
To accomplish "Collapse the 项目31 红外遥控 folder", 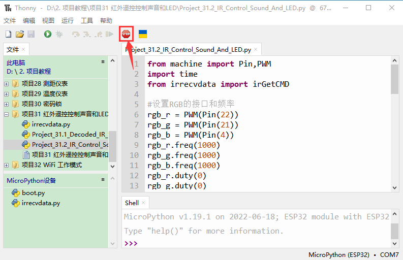I will [6, 114].
